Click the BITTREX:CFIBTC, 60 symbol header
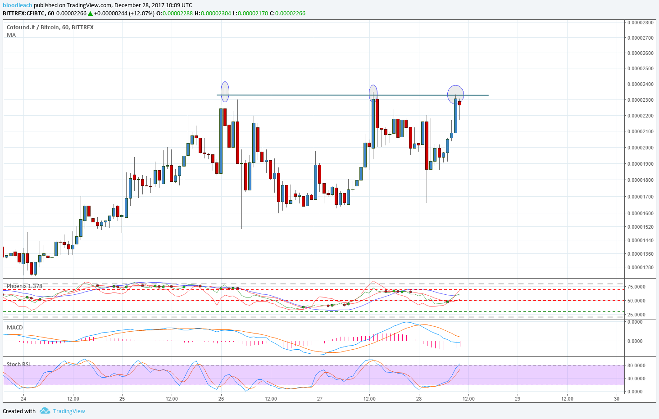 pos(28,14)
